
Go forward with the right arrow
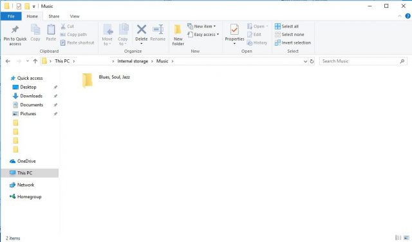(19, 61)
